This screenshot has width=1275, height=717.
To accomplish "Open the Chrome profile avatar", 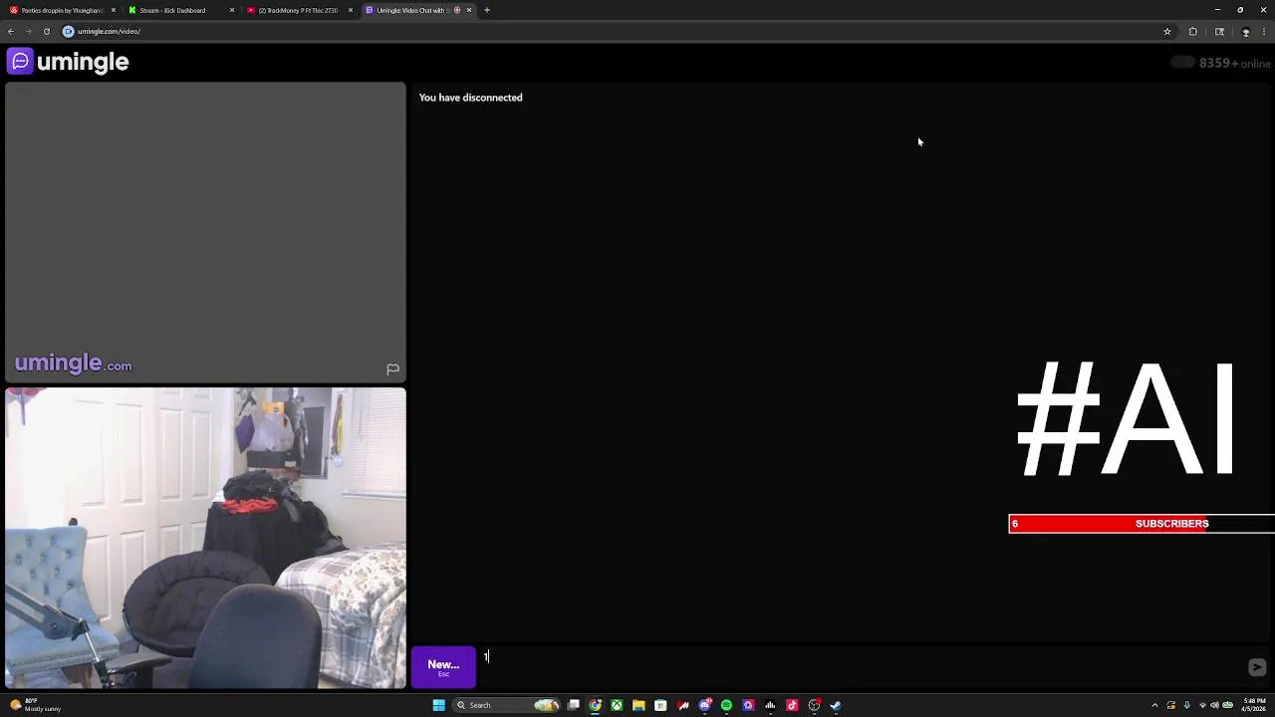I will click(x=1245, y=31).
